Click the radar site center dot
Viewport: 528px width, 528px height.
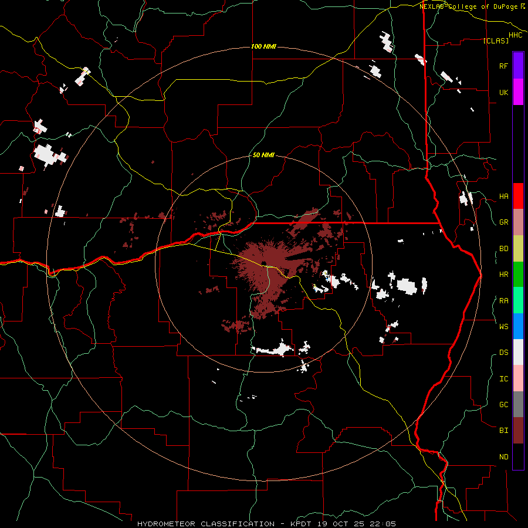point(263,263)
